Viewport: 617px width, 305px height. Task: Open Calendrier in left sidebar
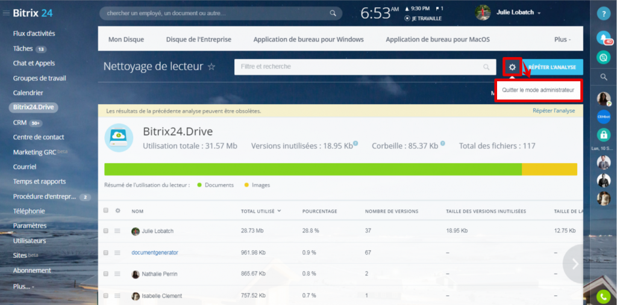(x=28, y=93)
